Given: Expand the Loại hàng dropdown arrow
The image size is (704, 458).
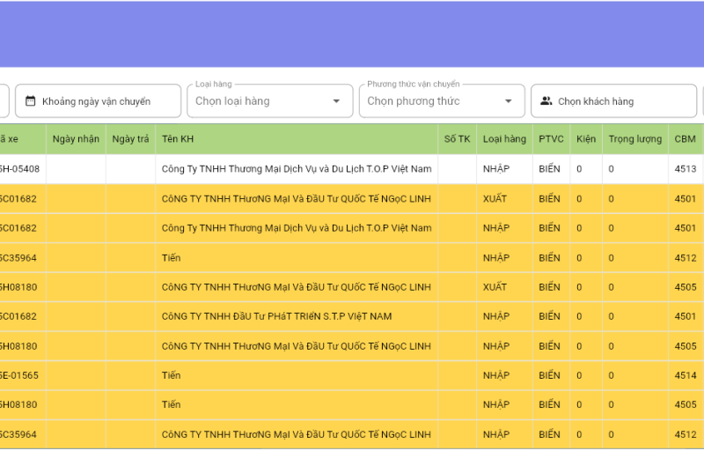Looking at the screenshot, I should tap(336, 101).
